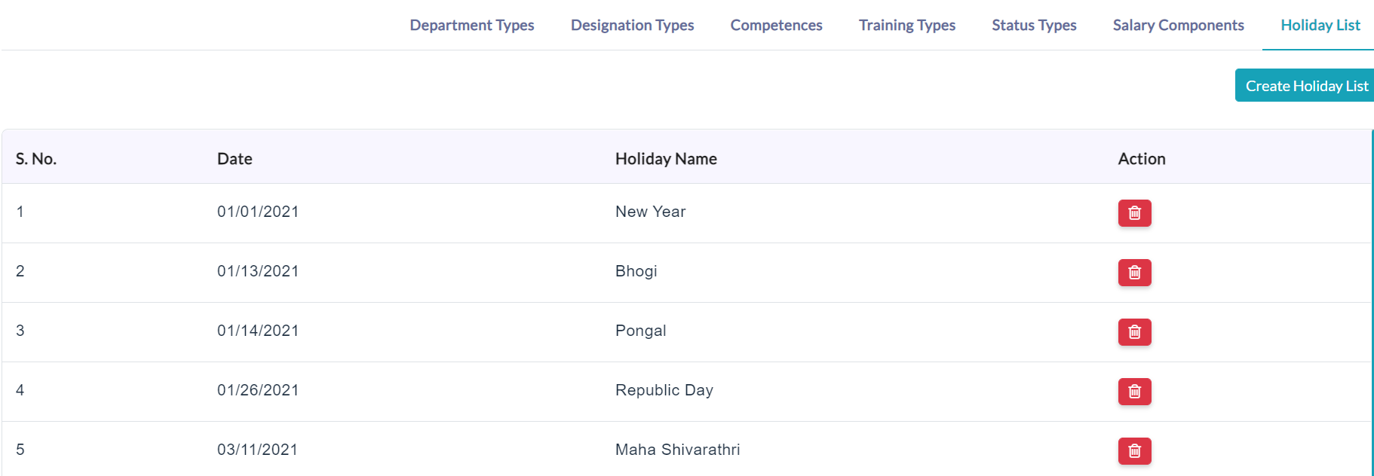
Task: Click the S. No. column header
Action: 36,159
